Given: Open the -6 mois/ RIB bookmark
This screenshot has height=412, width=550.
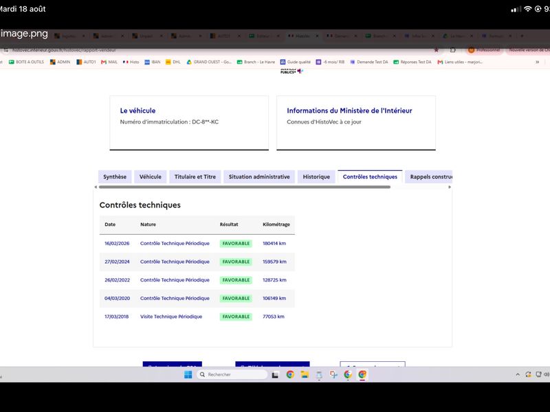Looking at the screenshot, I should coord(331,62).
